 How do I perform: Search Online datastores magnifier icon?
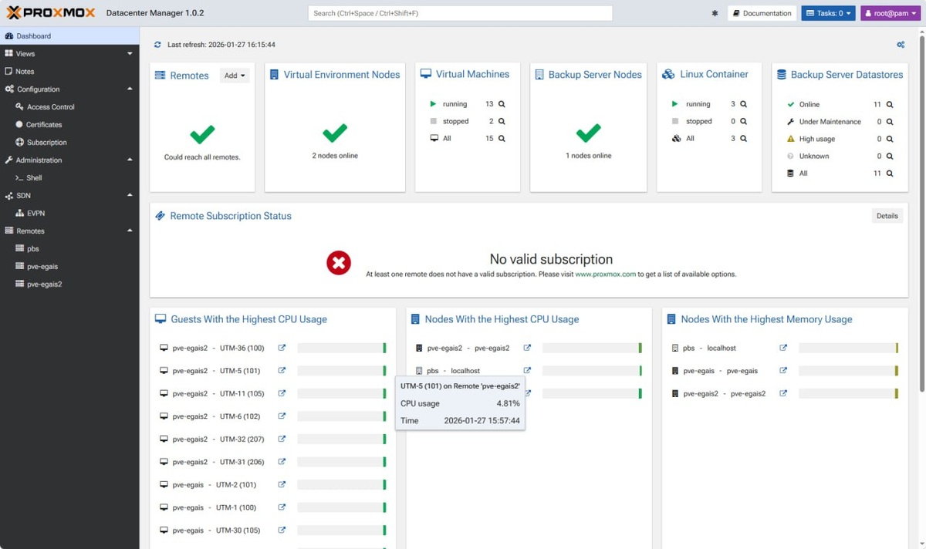point(890,104)
